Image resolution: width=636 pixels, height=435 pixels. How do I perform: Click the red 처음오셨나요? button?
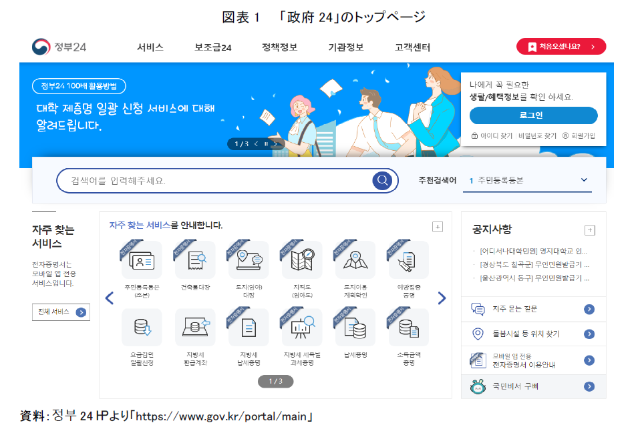561,47
